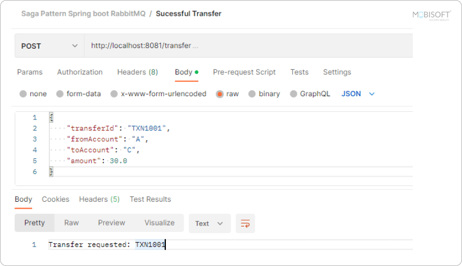Toggle word wrap icon in response
Screen dimensions: 462x266
tap(245, 223)
